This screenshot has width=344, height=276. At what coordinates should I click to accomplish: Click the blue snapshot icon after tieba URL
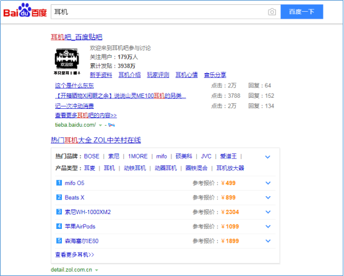click(111, 125)
